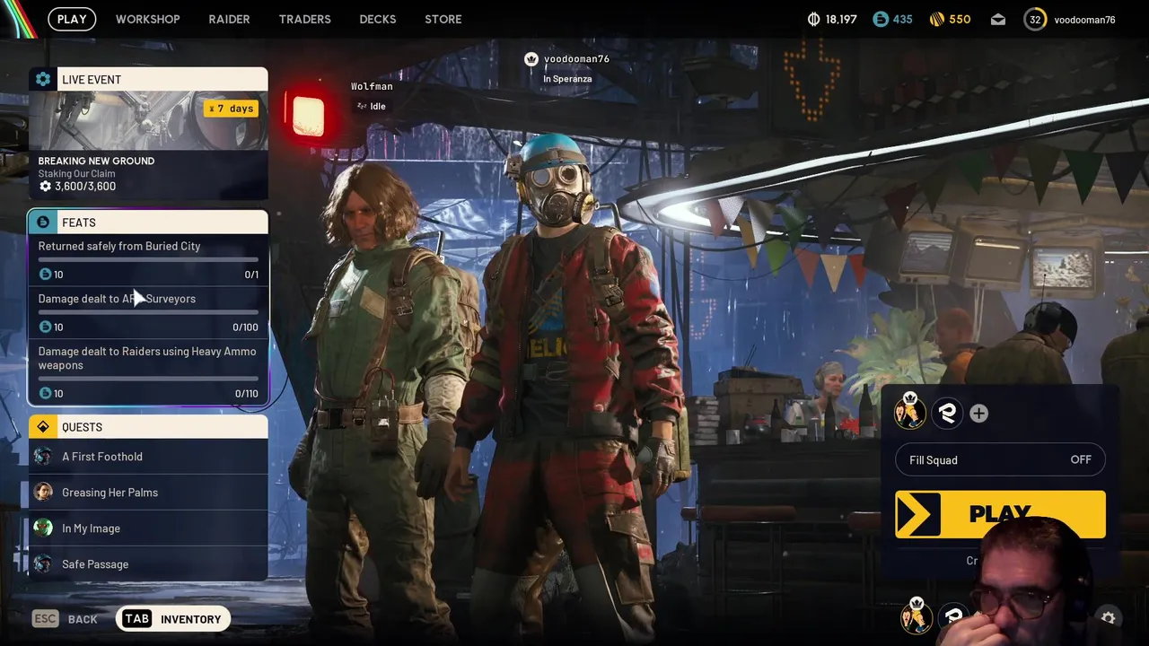Open the Greasing Her Palms quest

[x=148, y=493]
